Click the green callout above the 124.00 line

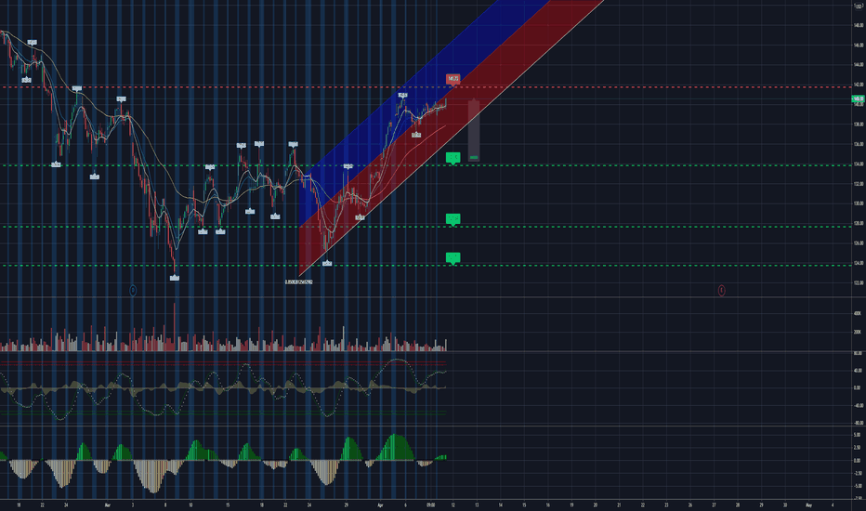pos(453,258)
